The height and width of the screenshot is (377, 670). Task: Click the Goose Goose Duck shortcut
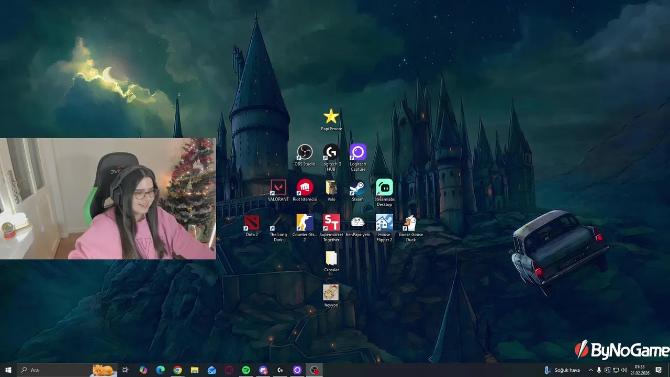pos(411,228)
